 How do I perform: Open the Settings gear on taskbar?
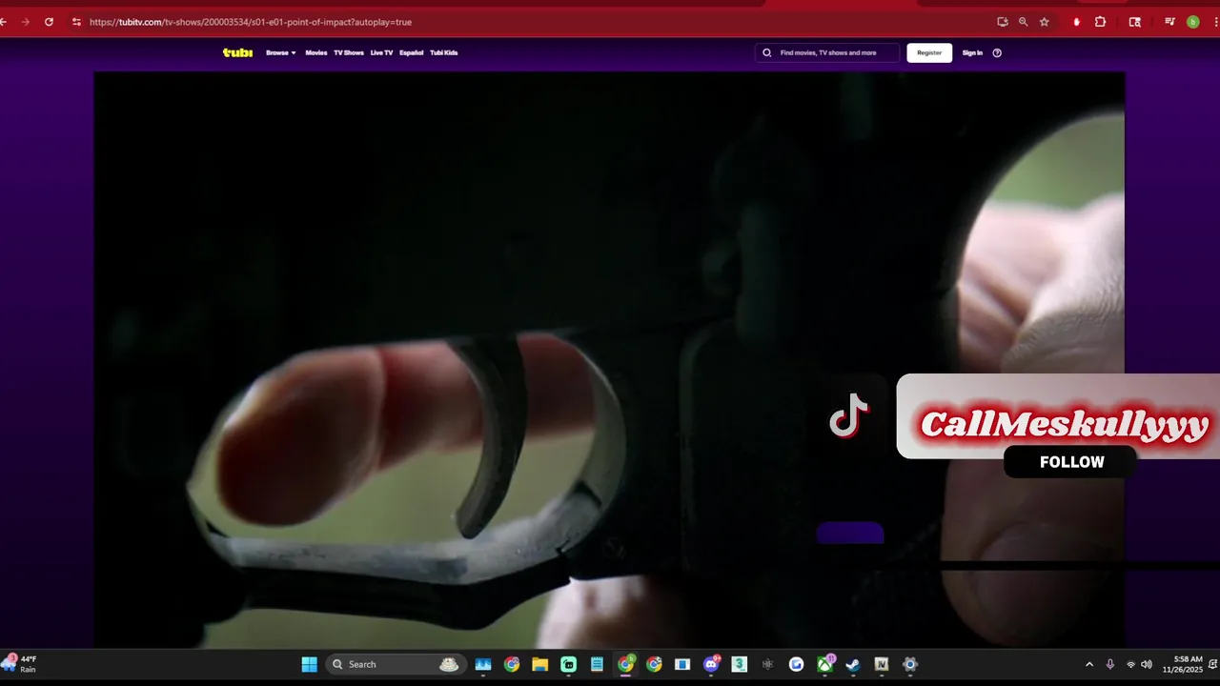pos(909,664)
